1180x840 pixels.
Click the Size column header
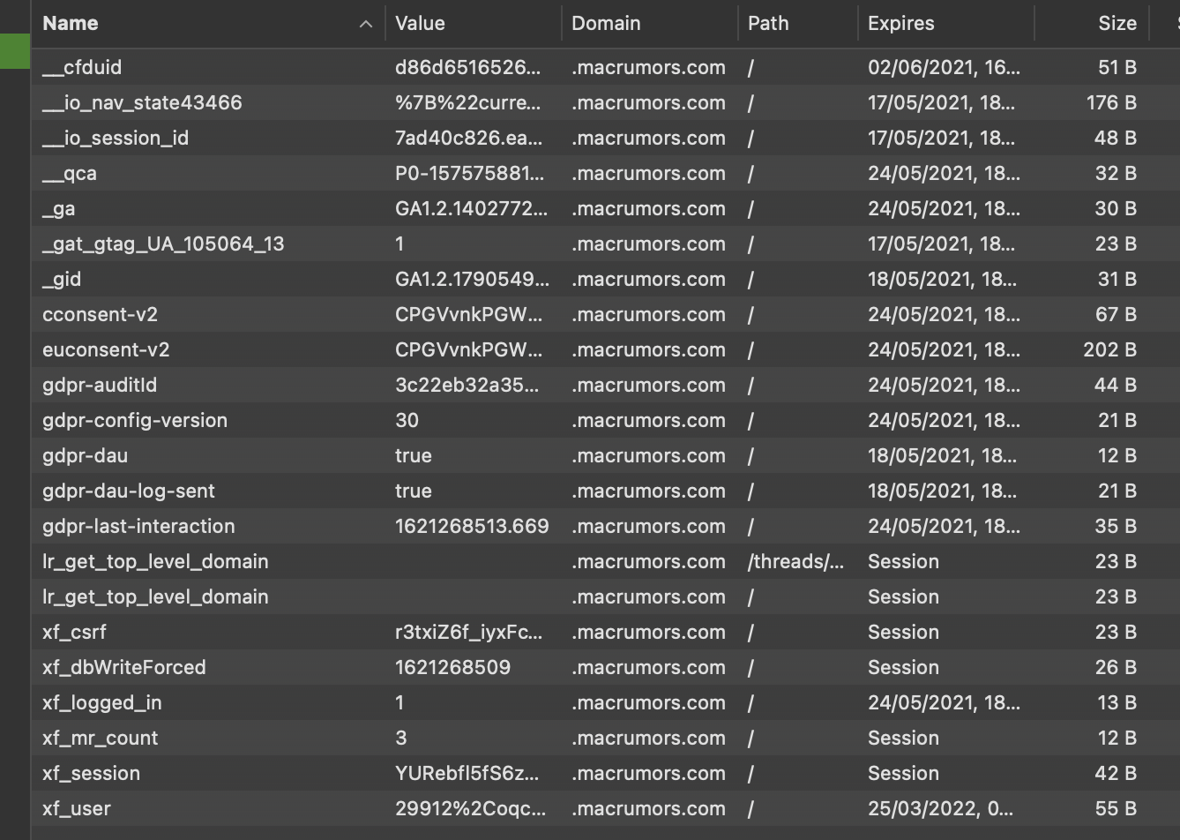1092,24
